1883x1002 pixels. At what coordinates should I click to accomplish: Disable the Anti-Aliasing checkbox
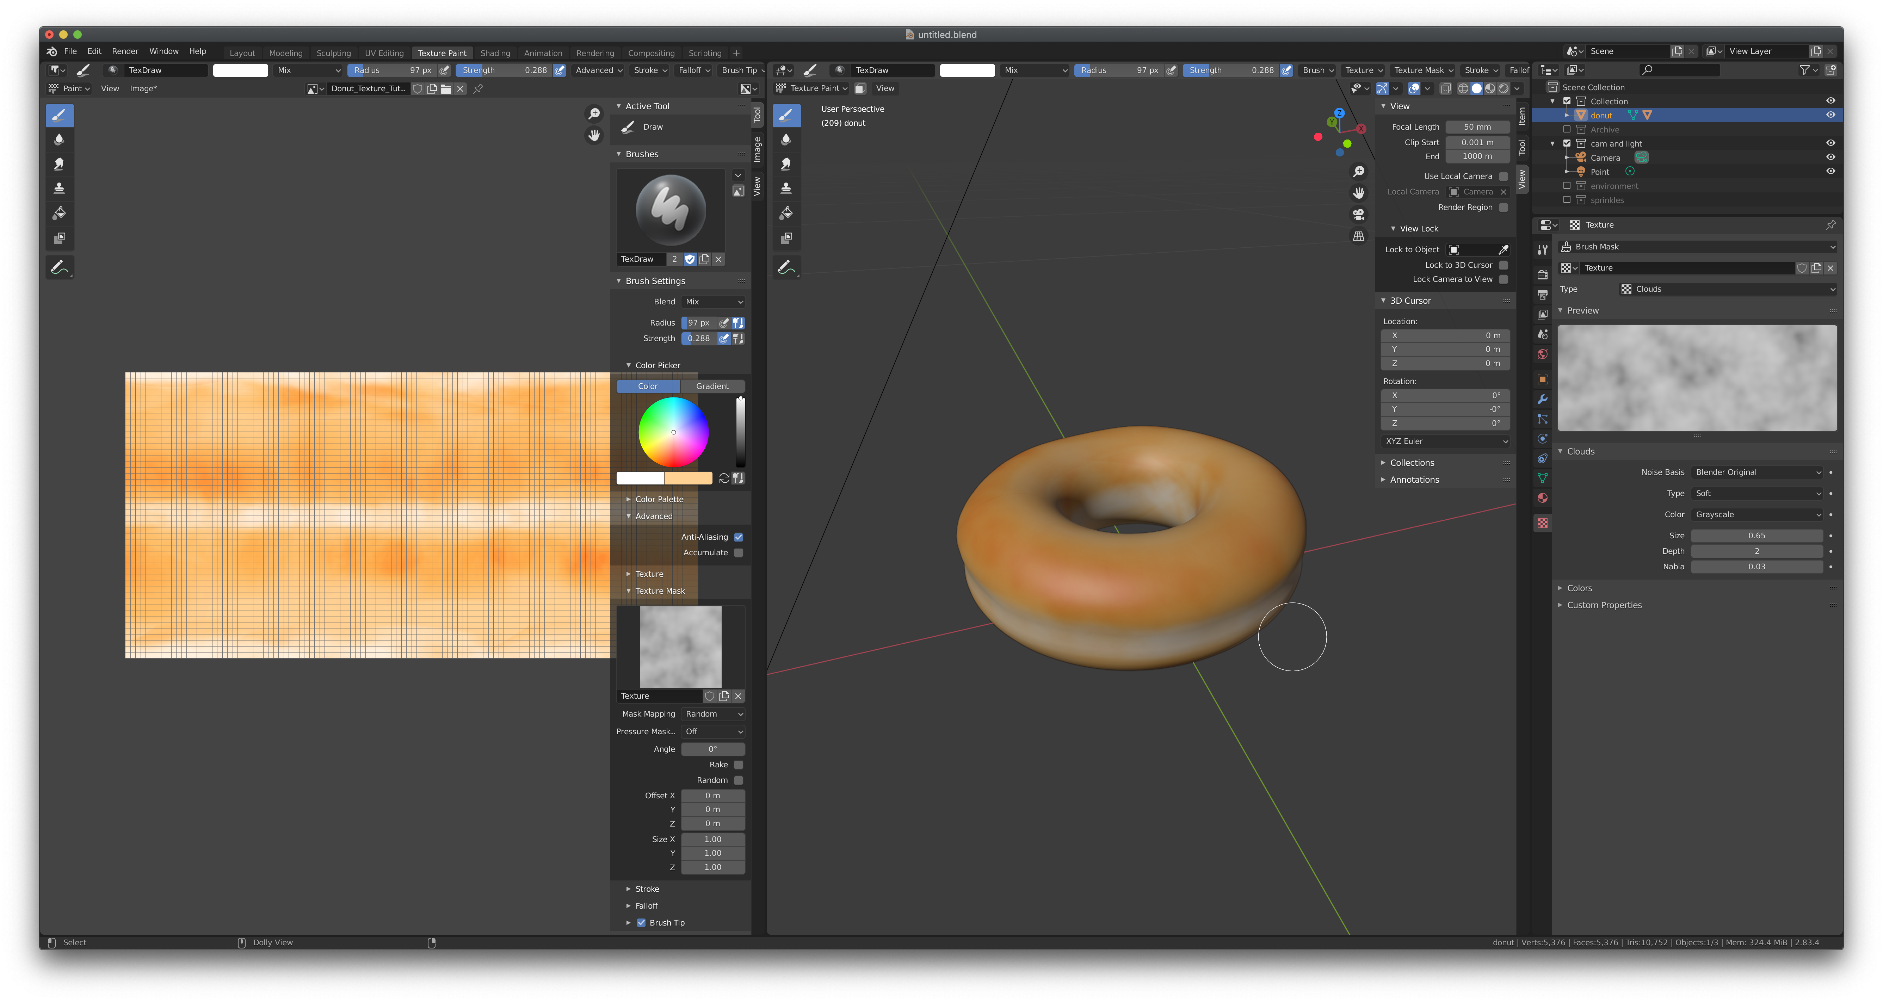738,537
